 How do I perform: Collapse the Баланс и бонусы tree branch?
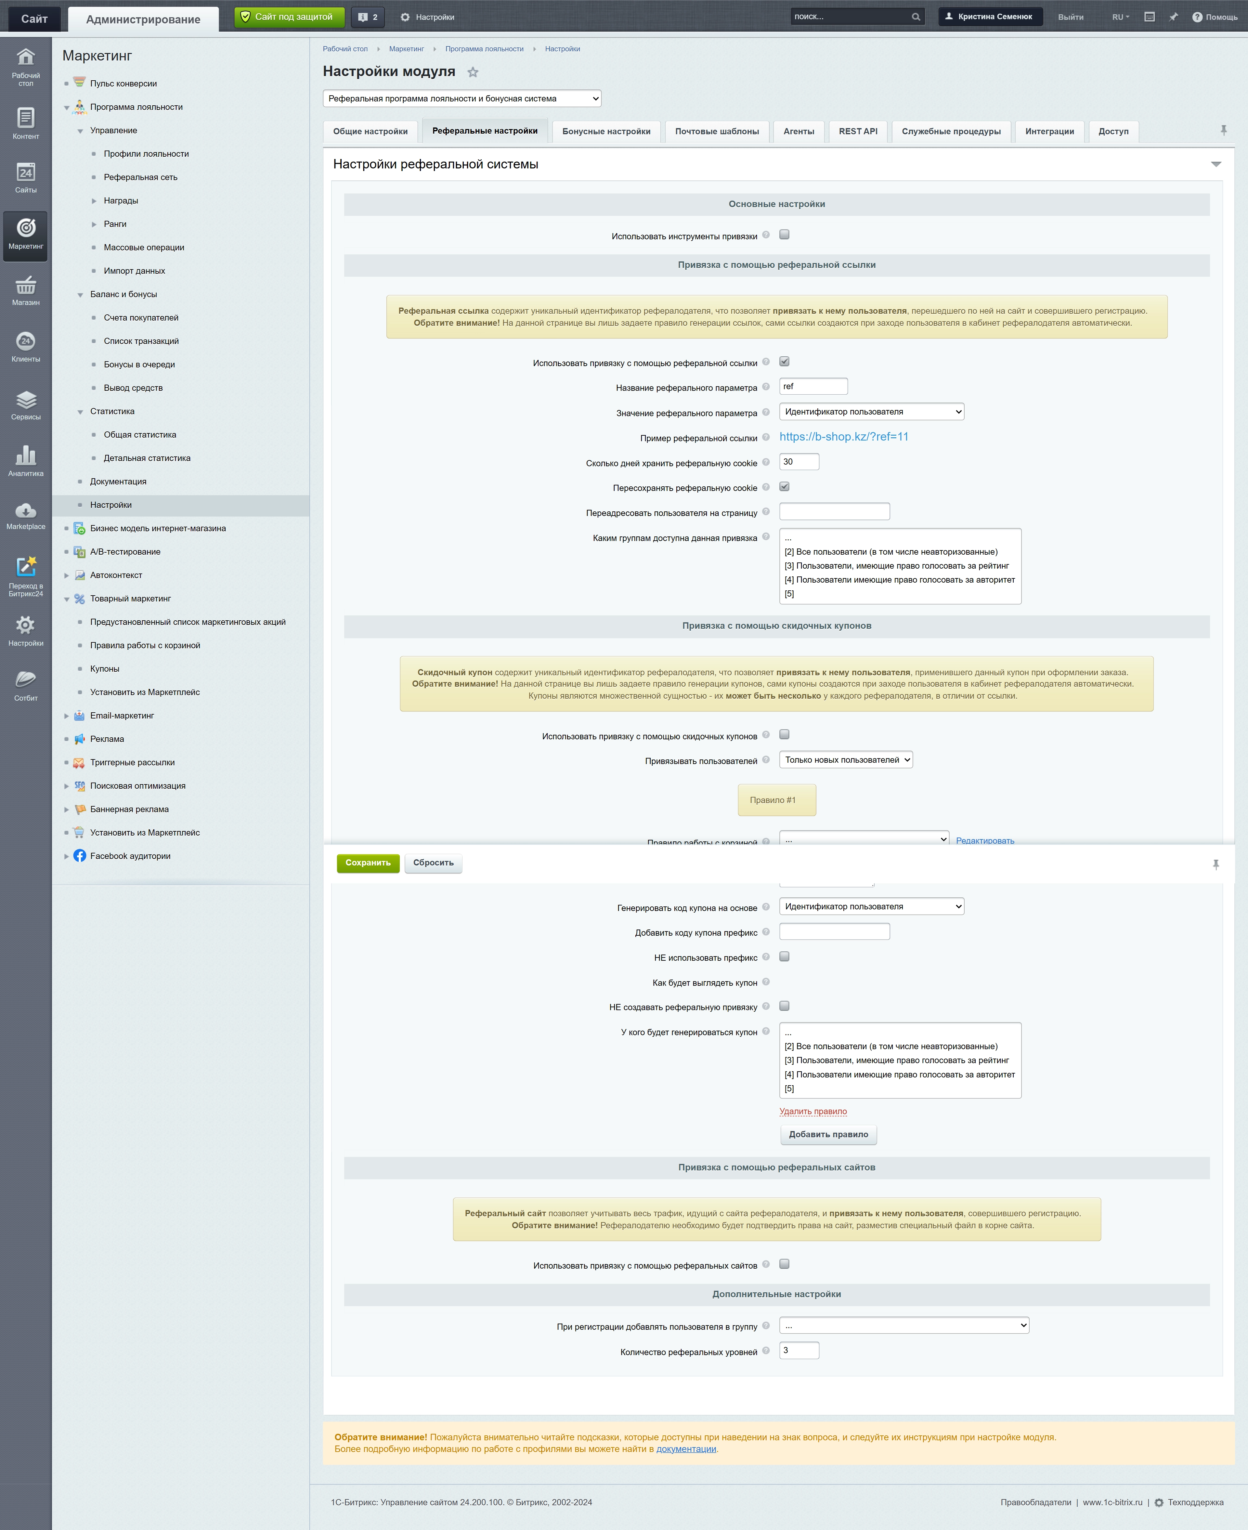81,295
